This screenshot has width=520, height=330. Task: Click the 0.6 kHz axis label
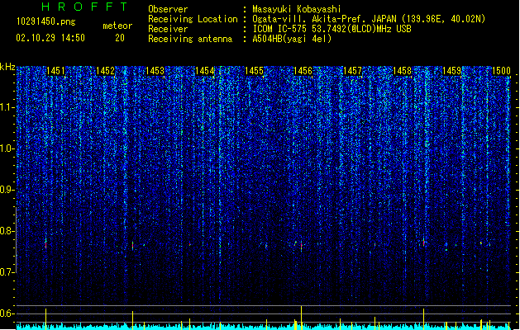click(7, 313)
